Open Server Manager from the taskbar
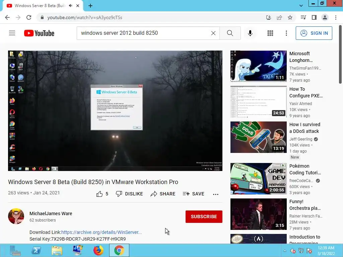 [x=15, y=250]
